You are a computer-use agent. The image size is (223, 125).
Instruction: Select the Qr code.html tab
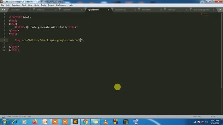pos(94,10)
